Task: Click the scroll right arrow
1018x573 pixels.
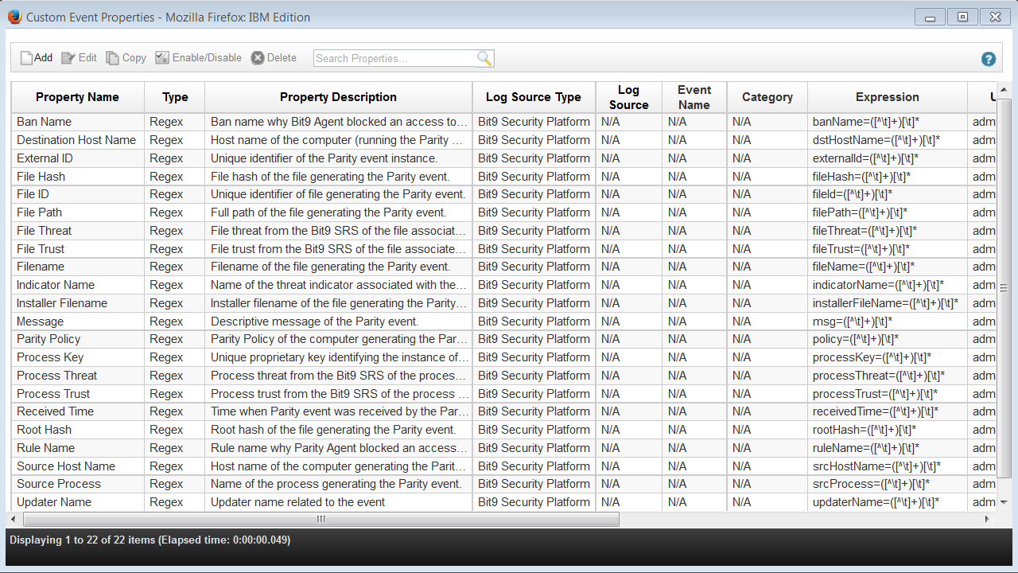Action: pyautogui.click(x=988, y=519)
